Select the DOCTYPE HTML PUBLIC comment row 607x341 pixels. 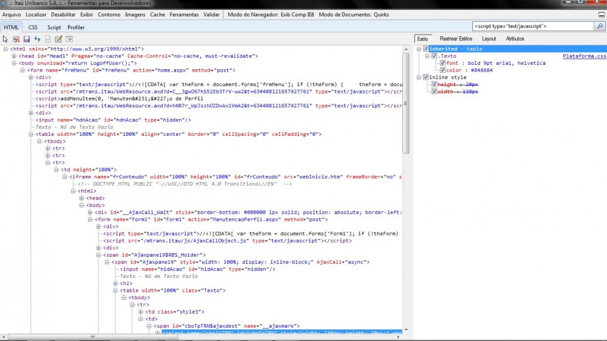click(x=185, y=184)
